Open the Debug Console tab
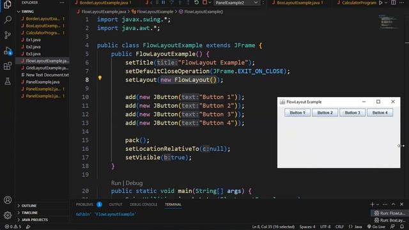This screenshot has height=230, width=409. coord(143,204)
